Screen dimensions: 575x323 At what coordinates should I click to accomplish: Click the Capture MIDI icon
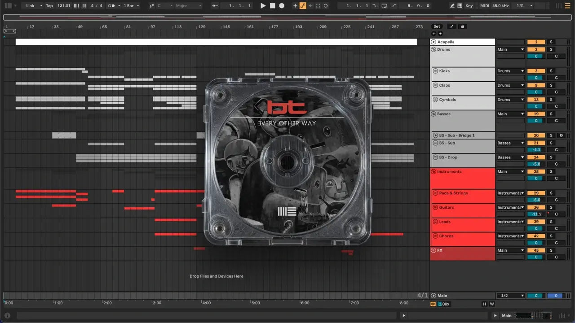pos(318,6)
